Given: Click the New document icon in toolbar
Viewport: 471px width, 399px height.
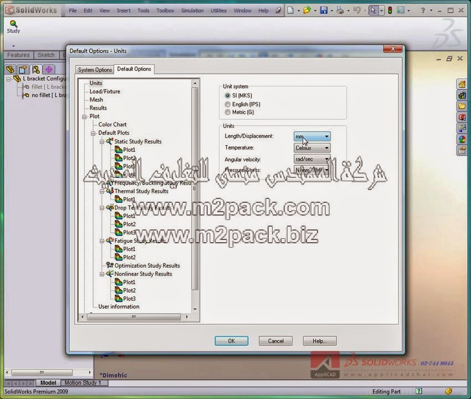Looking at the screenshot, I should tap(290, 10).
